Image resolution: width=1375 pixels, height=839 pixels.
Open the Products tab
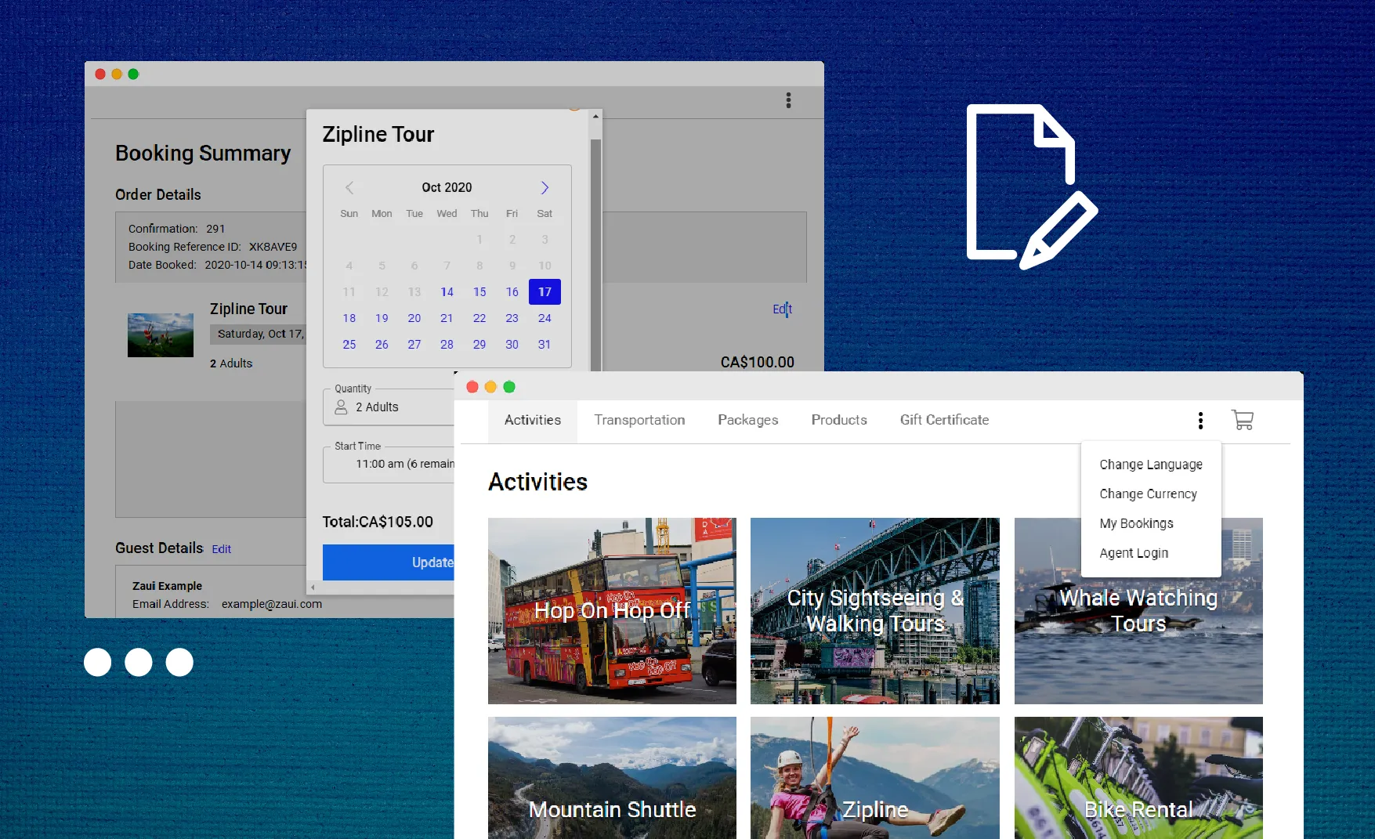pos(839,420)
